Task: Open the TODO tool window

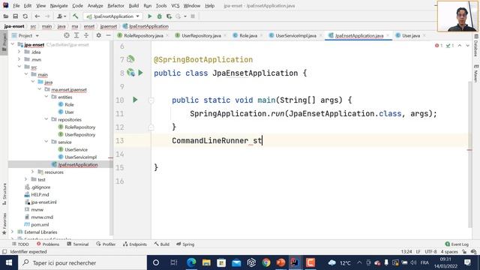Action: coord(20,244)
